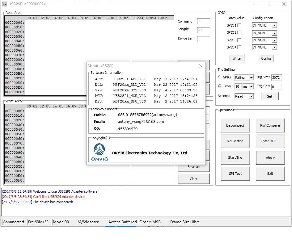
Task: Click the Enter DFU... button
Action: 270,141
